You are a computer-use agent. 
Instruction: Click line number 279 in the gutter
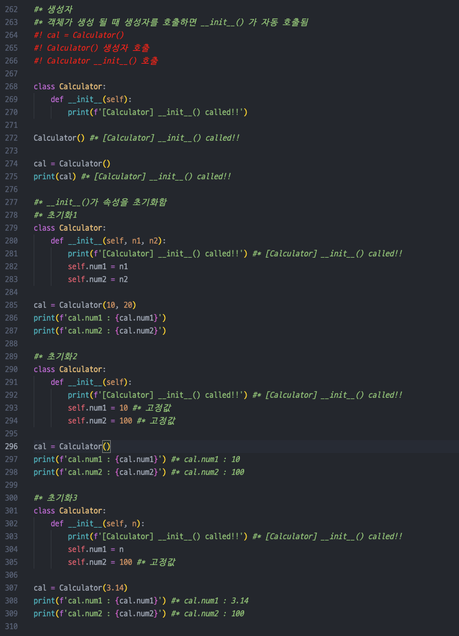(12, 228)
